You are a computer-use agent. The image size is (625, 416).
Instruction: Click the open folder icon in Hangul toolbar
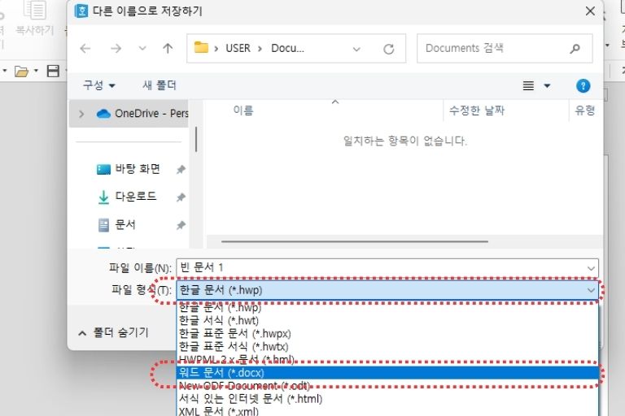[21, 71]
